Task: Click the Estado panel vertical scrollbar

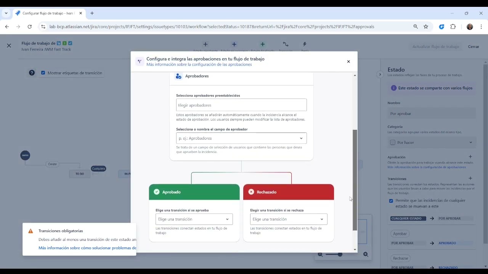Action: coord(485,154)
